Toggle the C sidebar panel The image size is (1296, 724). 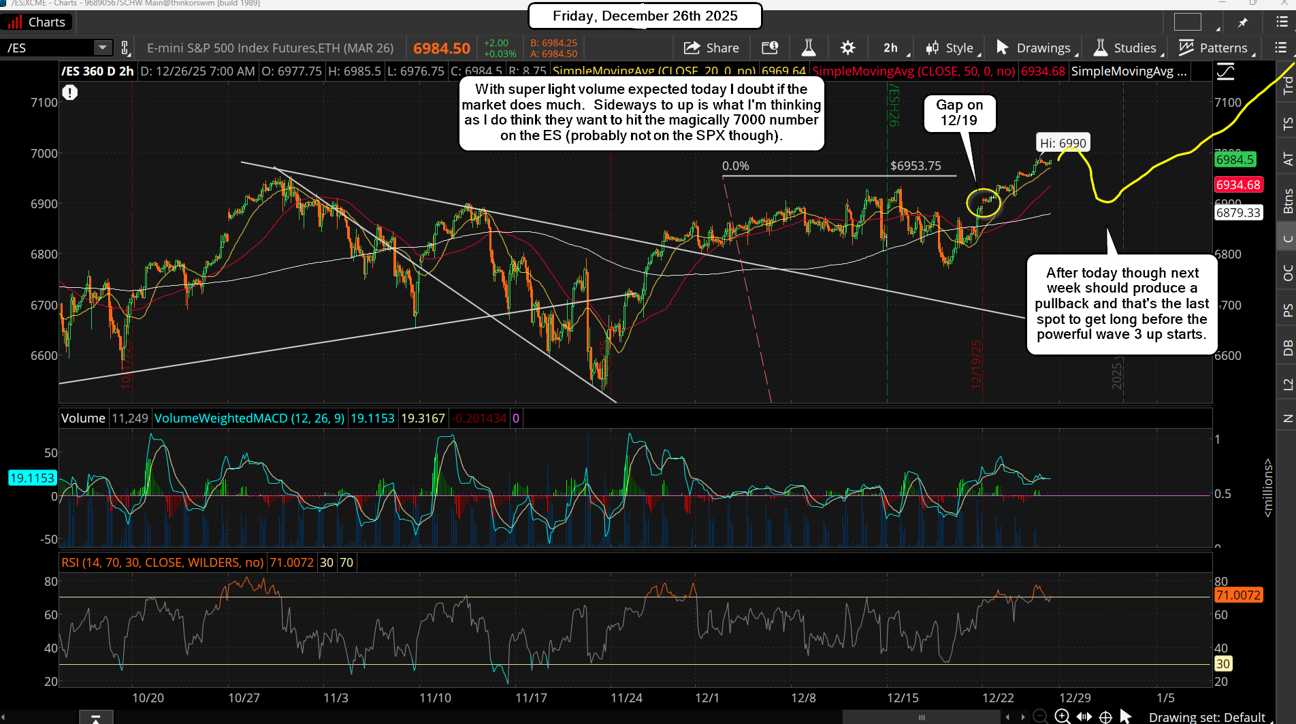(1287, 238)
